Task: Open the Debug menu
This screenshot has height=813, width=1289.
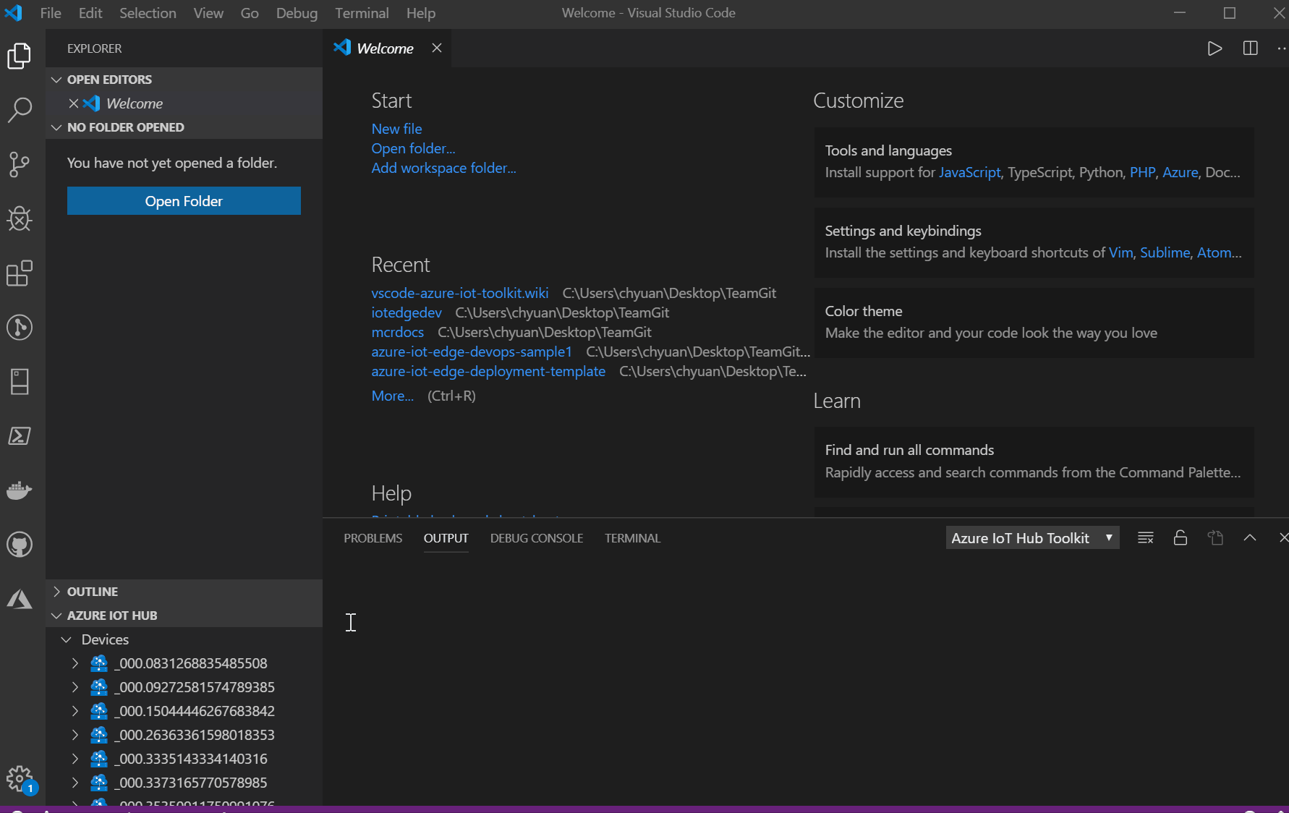Action: tap(297, 13)
